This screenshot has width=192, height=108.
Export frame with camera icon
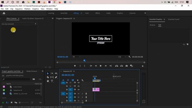coord(127,66)
